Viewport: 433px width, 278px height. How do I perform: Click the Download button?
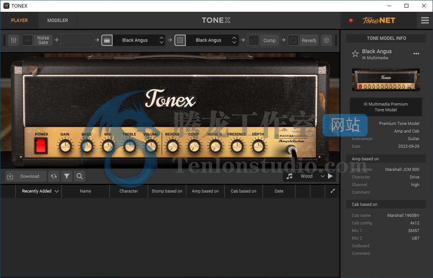tap(26, 176)
